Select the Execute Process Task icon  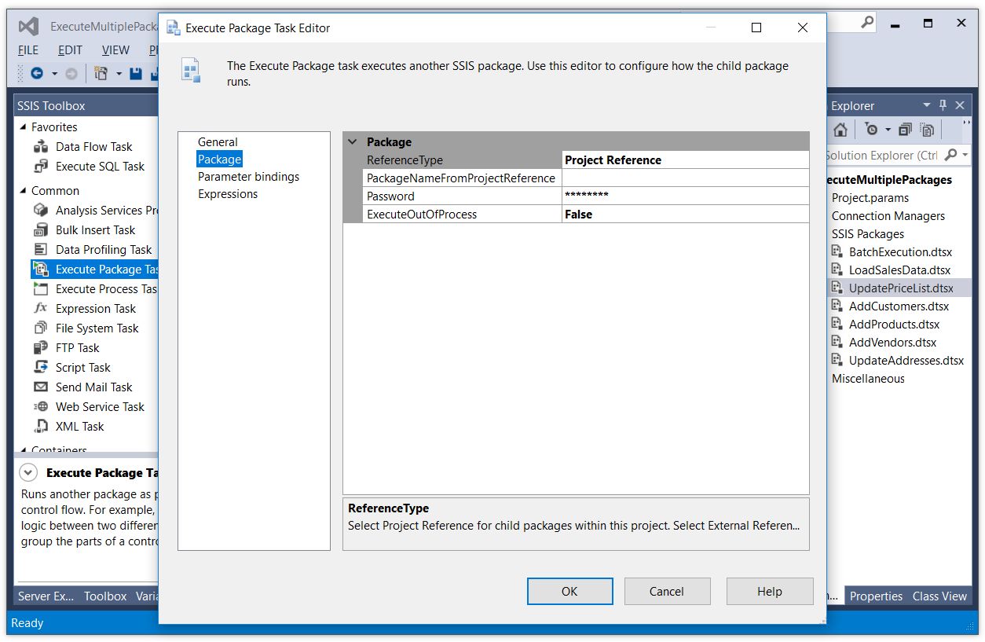click(41, 289)
